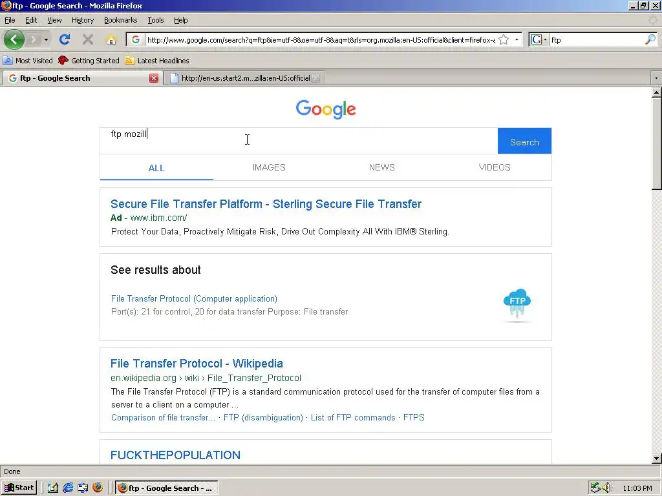The image size is (662, 496).
Task: Select the ALL results tab
Action: (x=156, y=168)
